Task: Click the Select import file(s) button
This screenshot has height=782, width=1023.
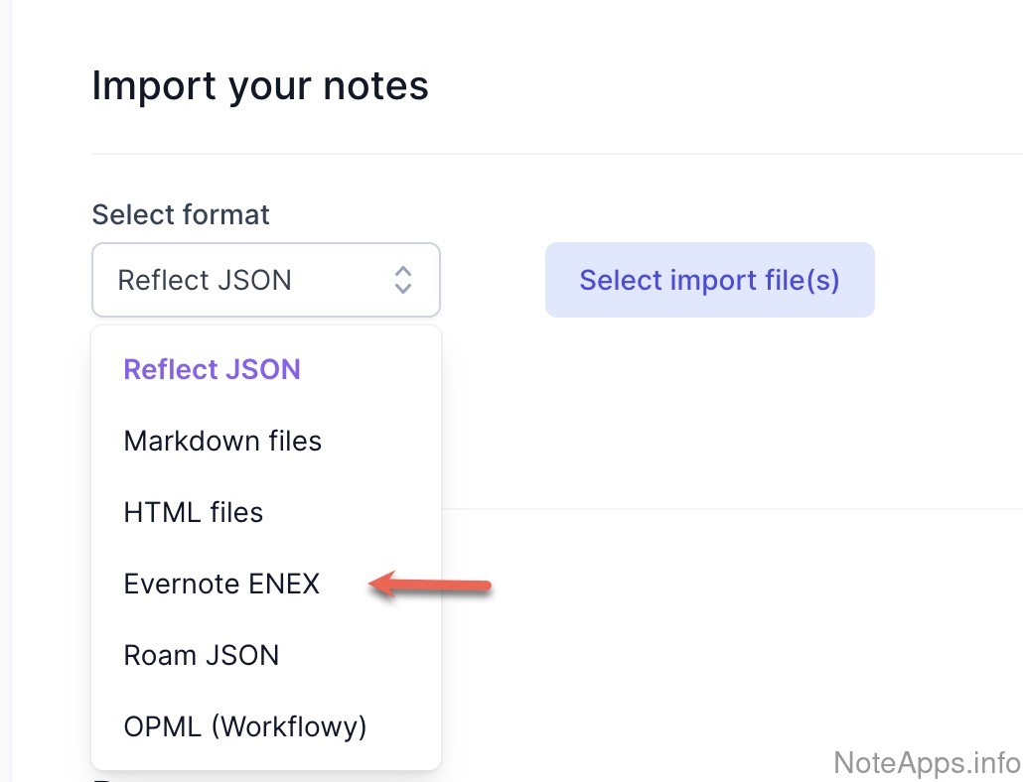Action: [709, 280]
